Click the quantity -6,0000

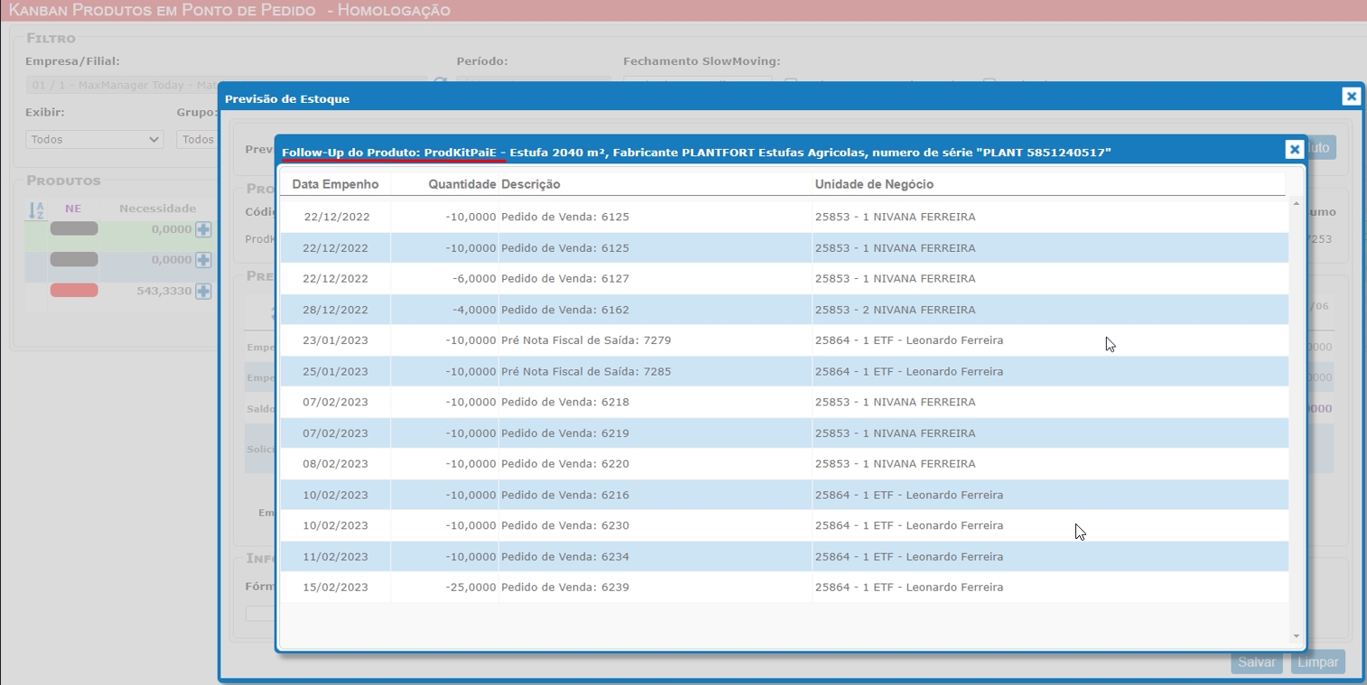(474, 279)
